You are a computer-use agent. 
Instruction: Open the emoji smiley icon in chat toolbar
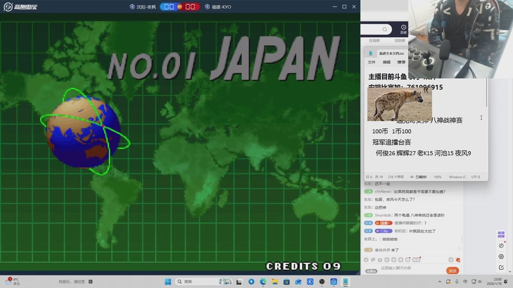(x=366, y=260)
